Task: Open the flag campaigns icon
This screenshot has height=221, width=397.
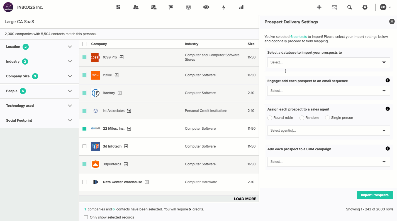Action: click(171, 7)
